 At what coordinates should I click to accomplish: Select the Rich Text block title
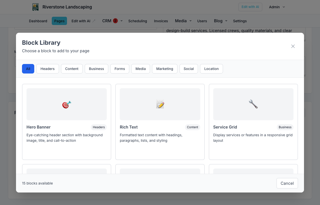click(129, 127)
